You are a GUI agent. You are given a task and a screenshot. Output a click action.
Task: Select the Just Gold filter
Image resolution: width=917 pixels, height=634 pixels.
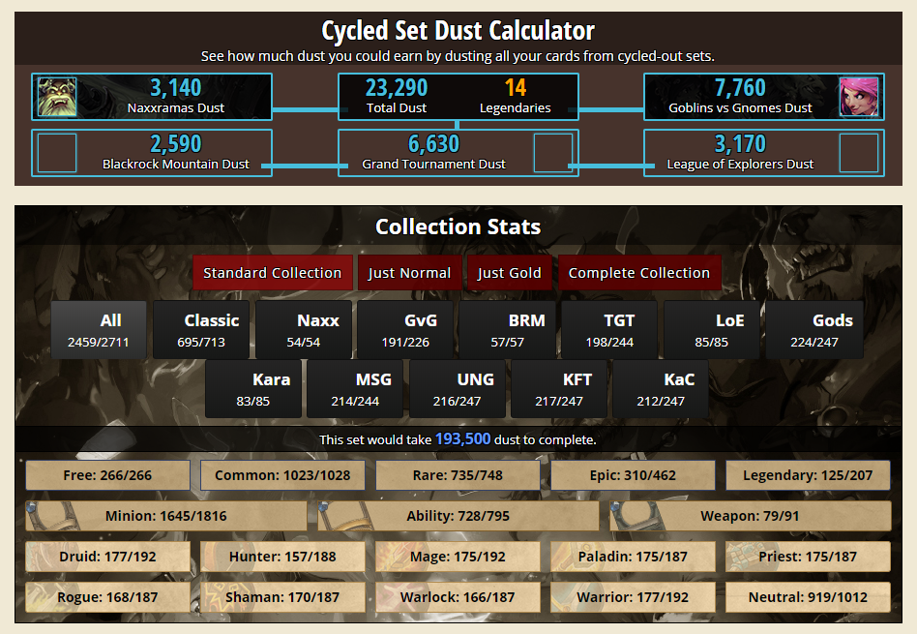coord(510,273)
